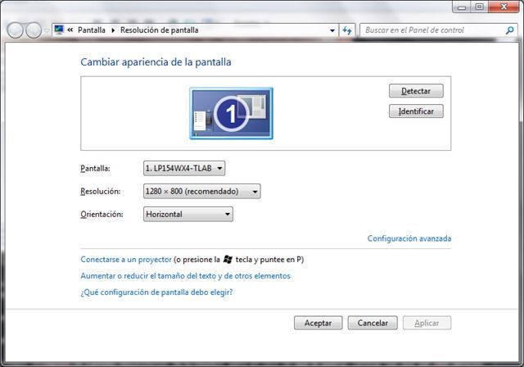Open the Configuración avanzada link

[x=409, y=238]
